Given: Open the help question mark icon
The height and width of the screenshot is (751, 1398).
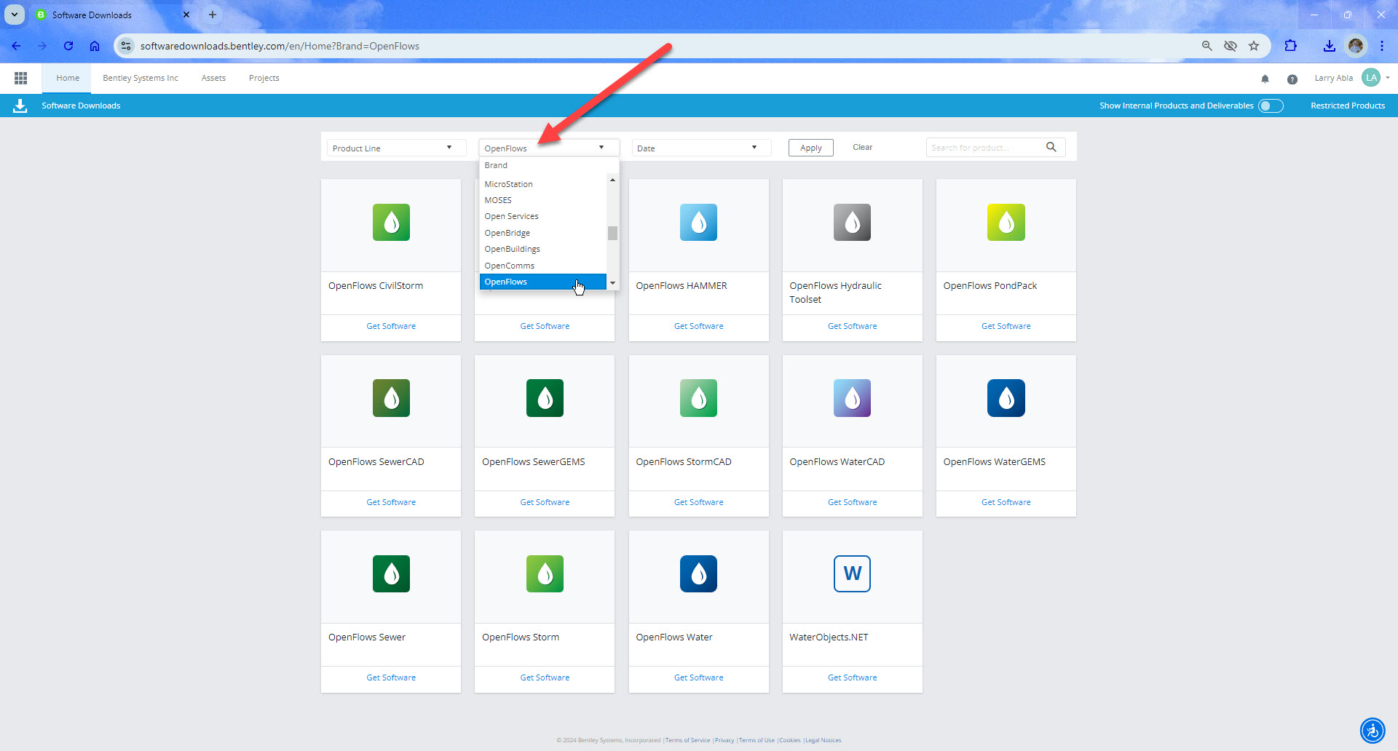Looking at the screenshot, I should coord(1292,79).
